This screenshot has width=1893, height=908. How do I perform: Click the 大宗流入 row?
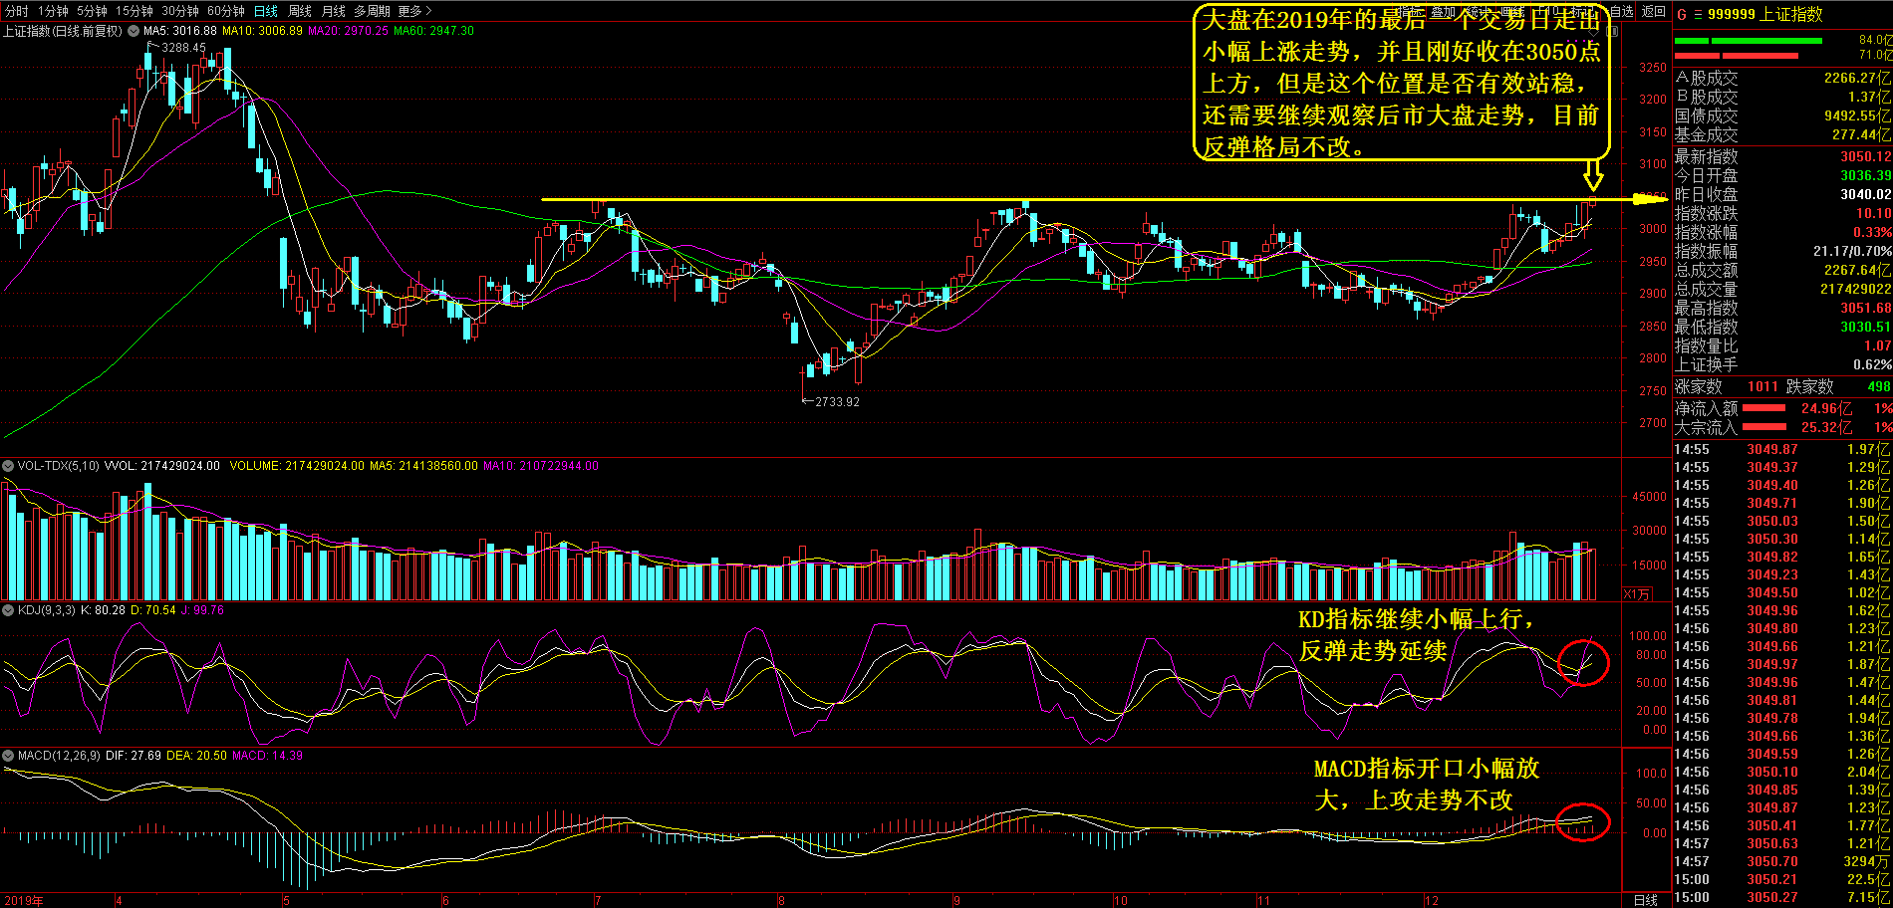[1782, 427]
